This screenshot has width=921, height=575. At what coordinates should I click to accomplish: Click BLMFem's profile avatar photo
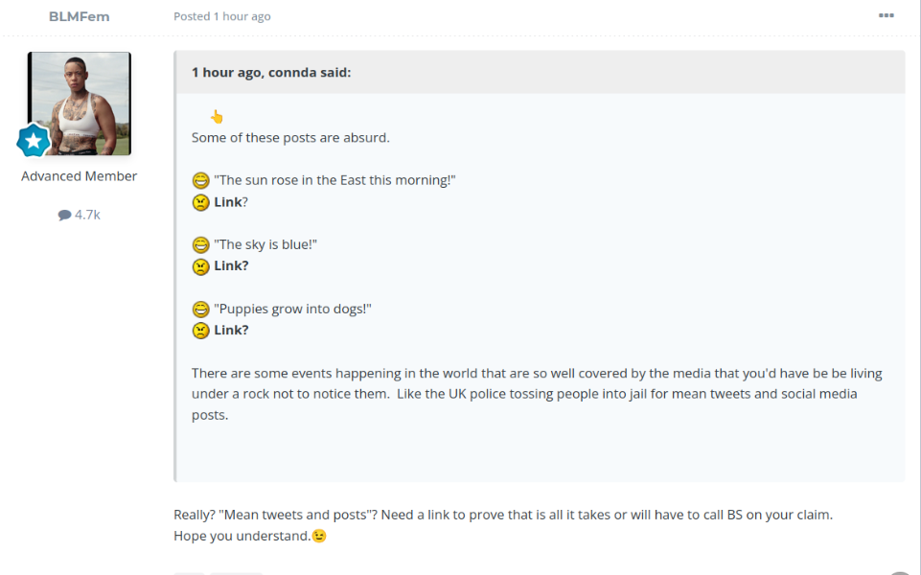[x=80, y=103]
